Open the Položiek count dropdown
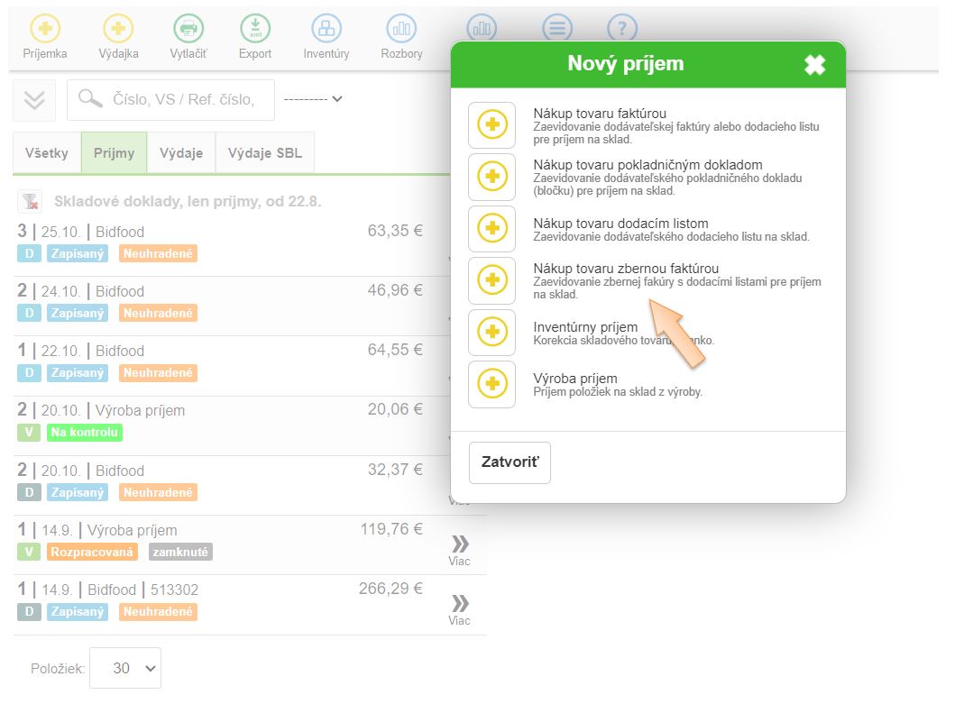 (x=125, y=668)
